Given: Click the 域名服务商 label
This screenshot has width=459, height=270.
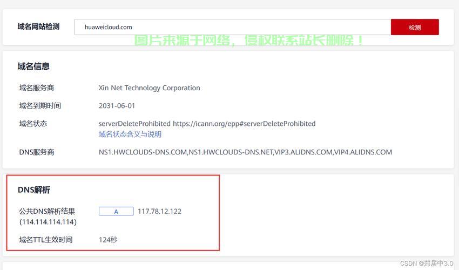Looking at the screenshot, I should (x=37, y=88).
